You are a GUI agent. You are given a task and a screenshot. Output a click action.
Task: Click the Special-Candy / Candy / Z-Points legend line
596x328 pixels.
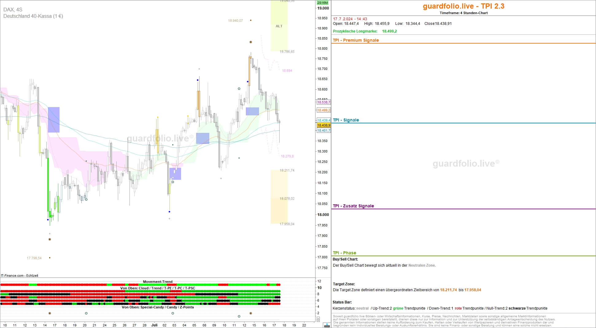coord(158,307)
